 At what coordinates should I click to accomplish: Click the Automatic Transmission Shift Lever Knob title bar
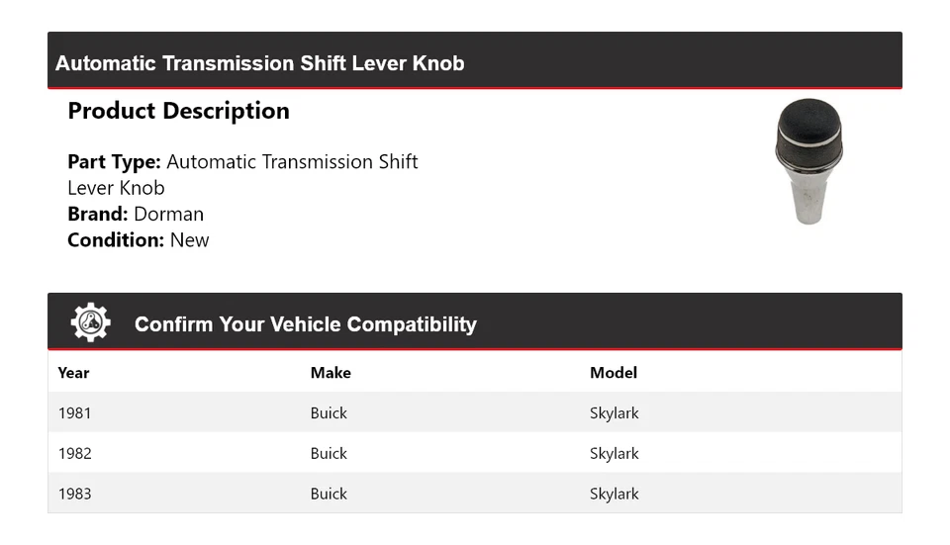point(260,63)
